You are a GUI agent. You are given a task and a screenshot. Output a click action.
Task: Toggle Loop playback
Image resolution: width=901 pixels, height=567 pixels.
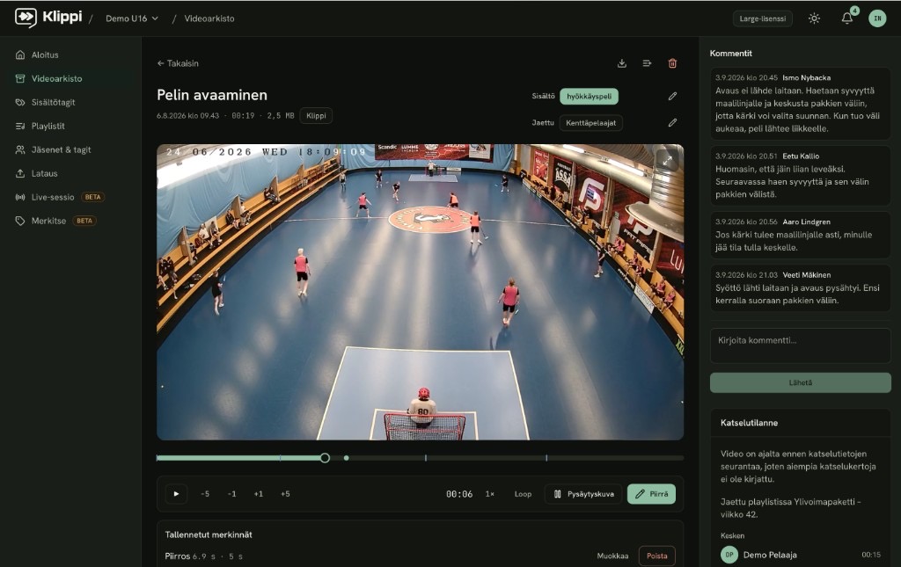pos(523,494)
